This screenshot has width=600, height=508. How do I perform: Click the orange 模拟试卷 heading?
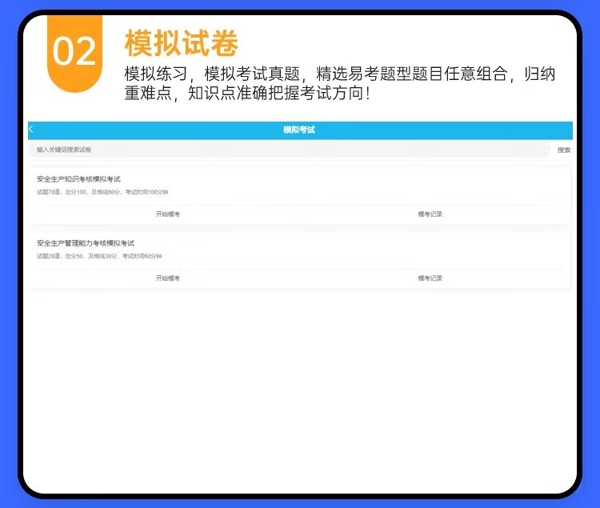pyautogui.click(x=181, y=42)
